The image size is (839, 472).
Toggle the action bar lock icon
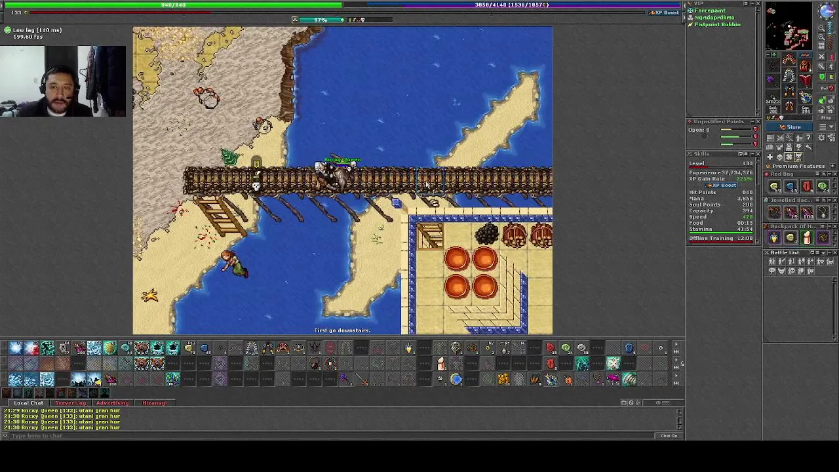pos(682,364)
